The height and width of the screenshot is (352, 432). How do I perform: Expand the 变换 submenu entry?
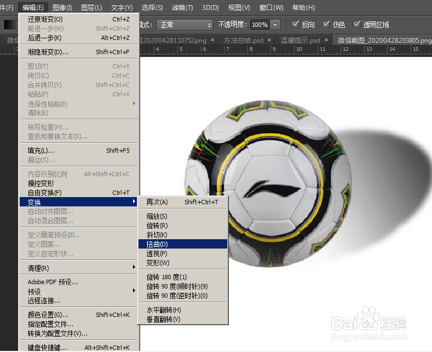tap(78, 202)
